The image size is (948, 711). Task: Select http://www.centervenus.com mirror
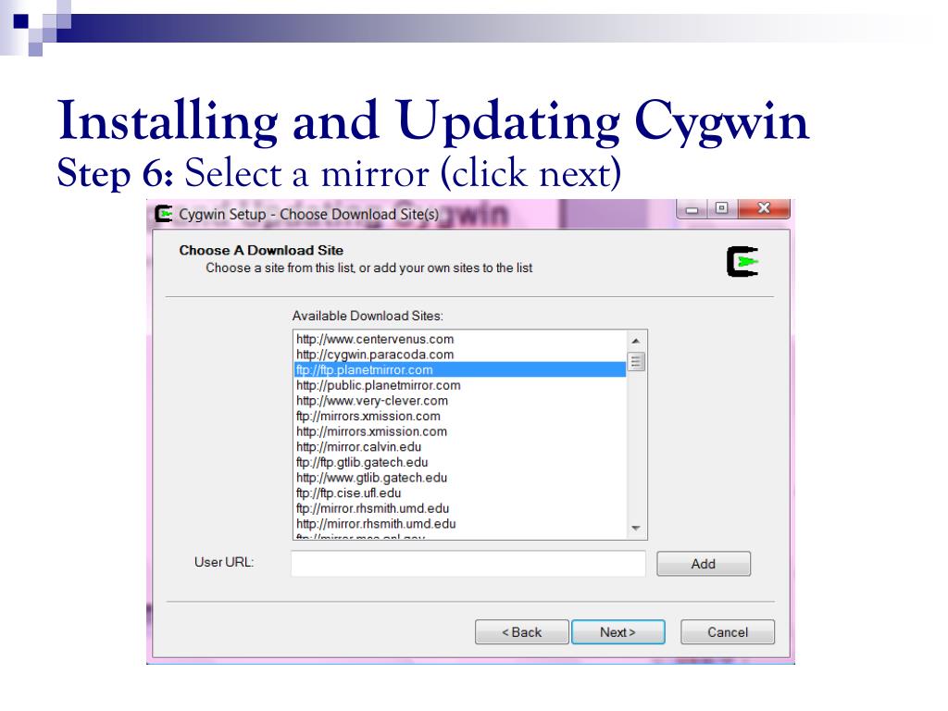pyautogui.click(x=459, y=339)
